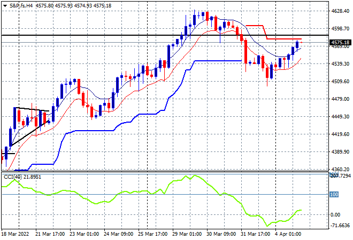Select the lower rising black trendline
This screenshot has width=353, height=240.
click(29, 134)
